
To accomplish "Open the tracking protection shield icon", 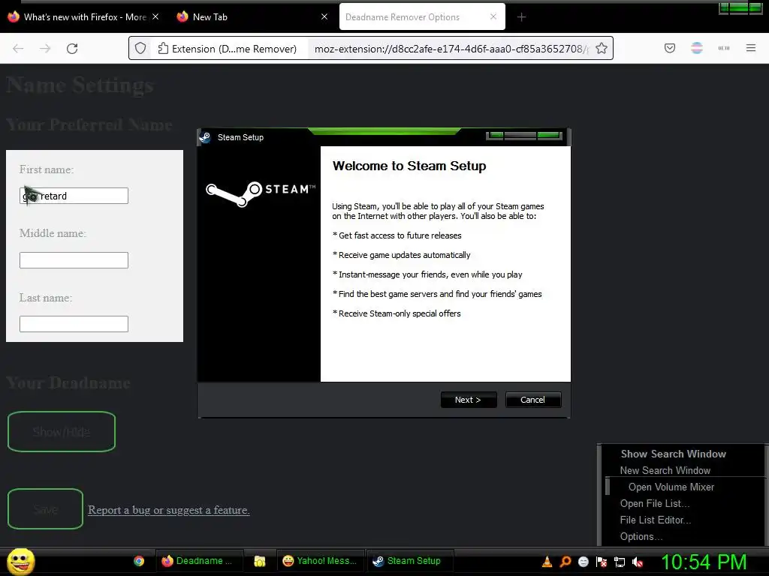I will 140,49.
